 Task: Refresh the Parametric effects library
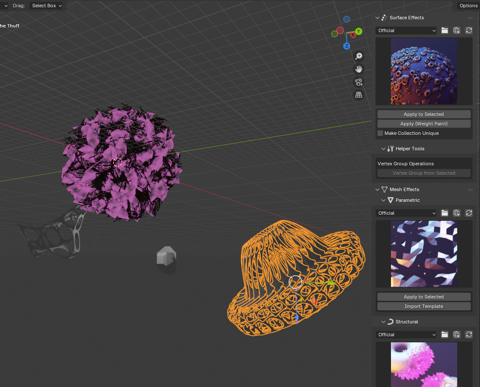(x=469, y=213)
